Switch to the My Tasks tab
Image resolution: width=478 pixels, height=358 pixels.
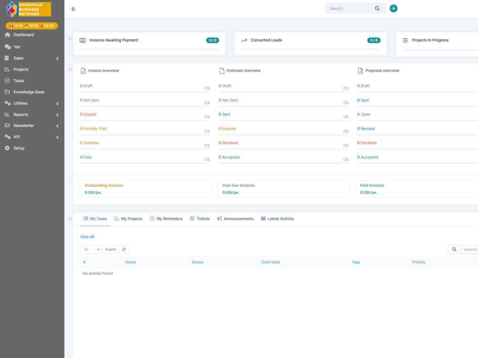click(x=95, y=219)
